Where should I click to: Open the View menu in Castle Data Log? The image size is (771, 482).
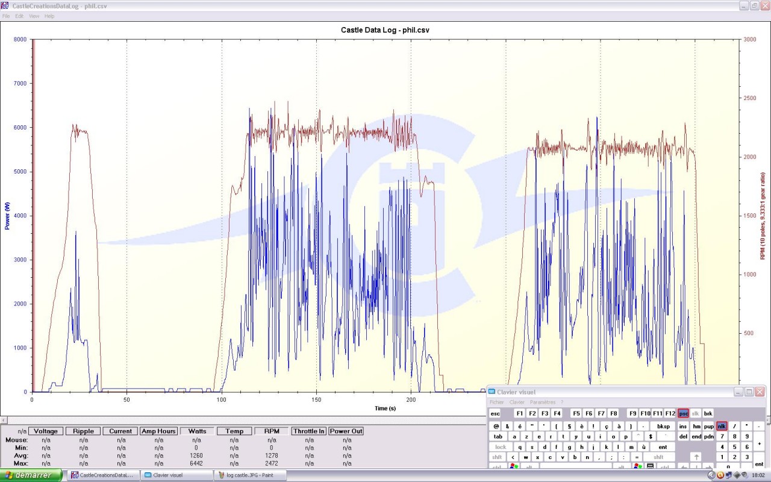point(34,16)
